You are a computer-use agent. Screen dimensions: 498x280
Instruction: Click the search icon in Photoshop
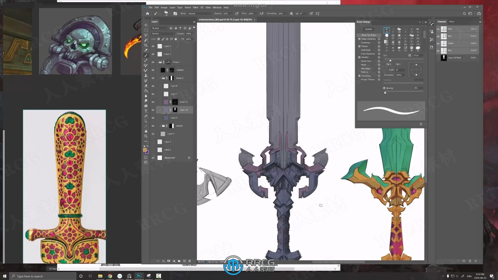coord(464,13)
